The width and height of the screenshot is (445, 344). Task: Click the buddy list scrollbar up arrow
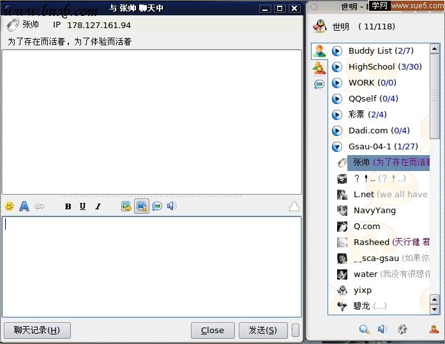[435, 49]
